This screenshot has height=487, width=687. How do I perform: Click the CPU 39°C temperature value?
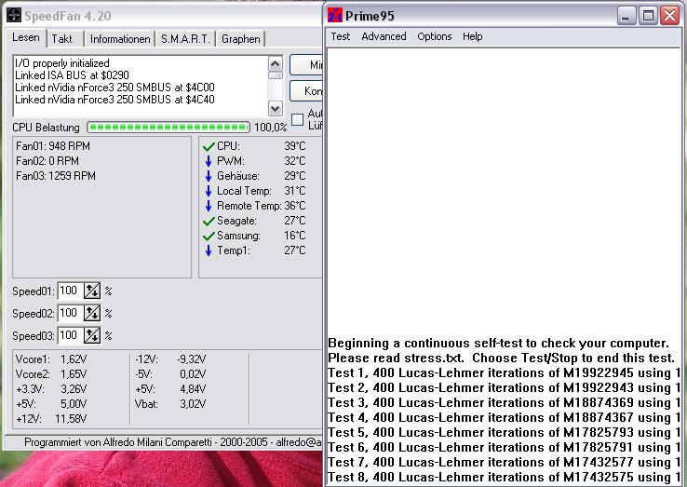click(x=295, y=146)
